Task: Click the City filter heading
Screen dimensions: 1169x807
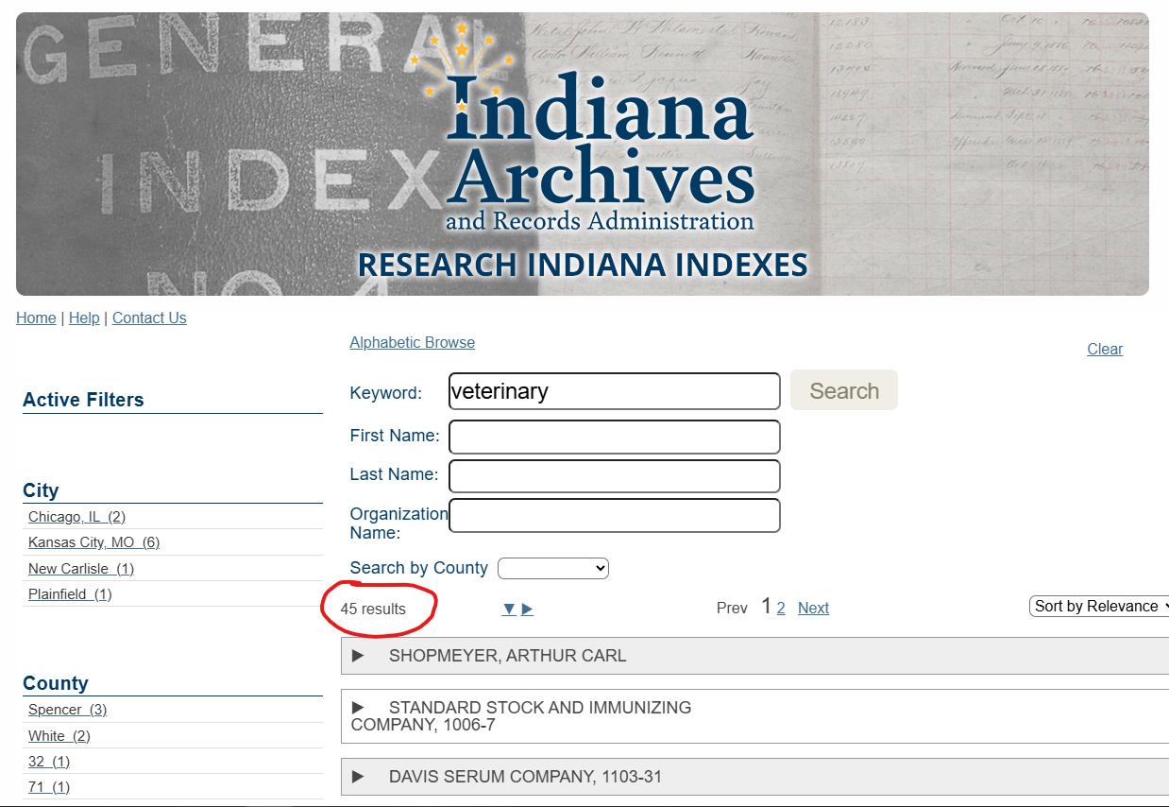Action: (x=41, y=490)
